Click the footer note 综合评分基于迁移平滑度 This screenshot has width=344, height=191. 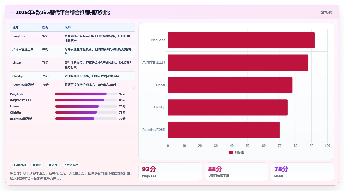[x=71, y=176]
